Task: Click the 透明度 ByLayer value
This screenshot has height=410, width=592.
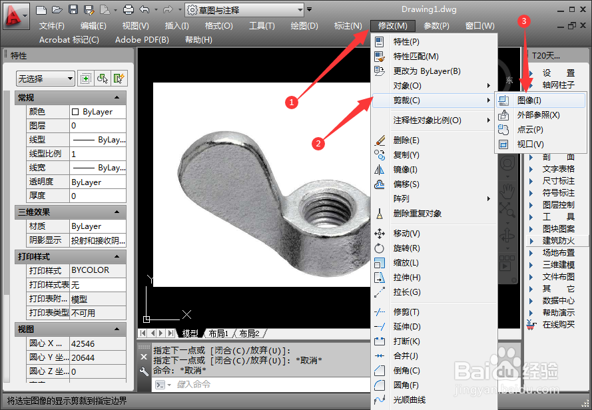Action: [x=98, y=182]
